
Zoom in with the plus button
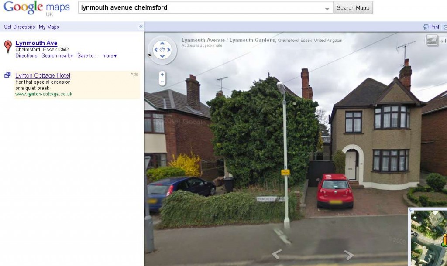162,75
